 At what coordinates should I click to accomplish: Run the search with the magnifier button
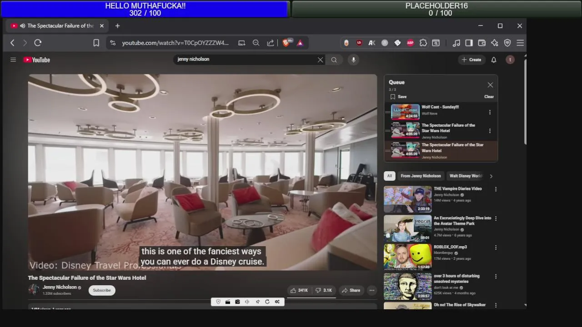pyautogui.click(x=334, y=59)
